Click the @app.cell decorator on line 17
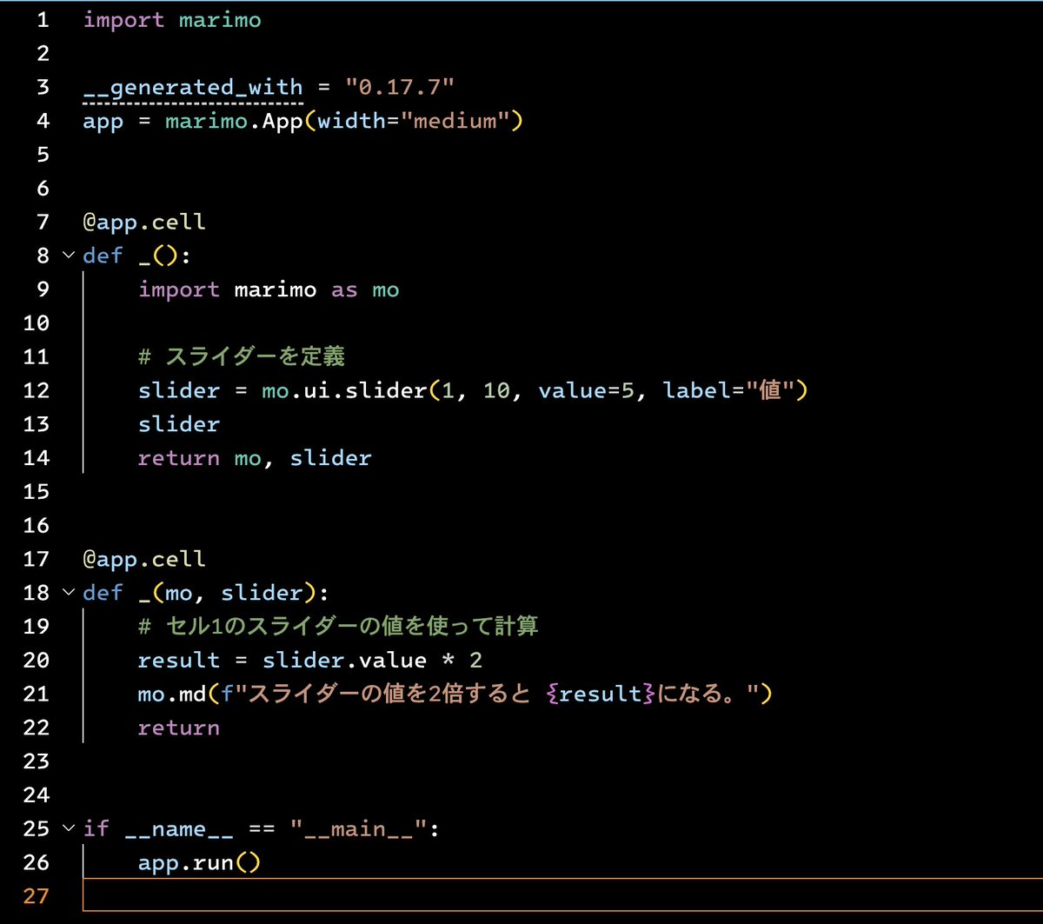 click(144, 559)
